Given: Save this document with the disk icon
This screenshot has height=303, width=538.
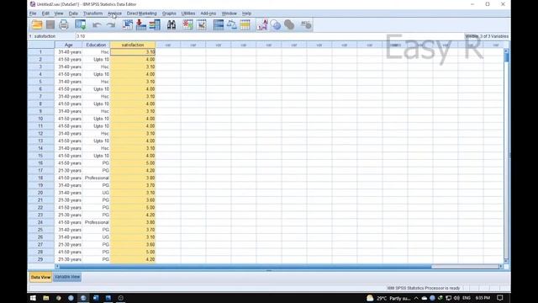Looking at the screenshot, I should pos(50,24).
